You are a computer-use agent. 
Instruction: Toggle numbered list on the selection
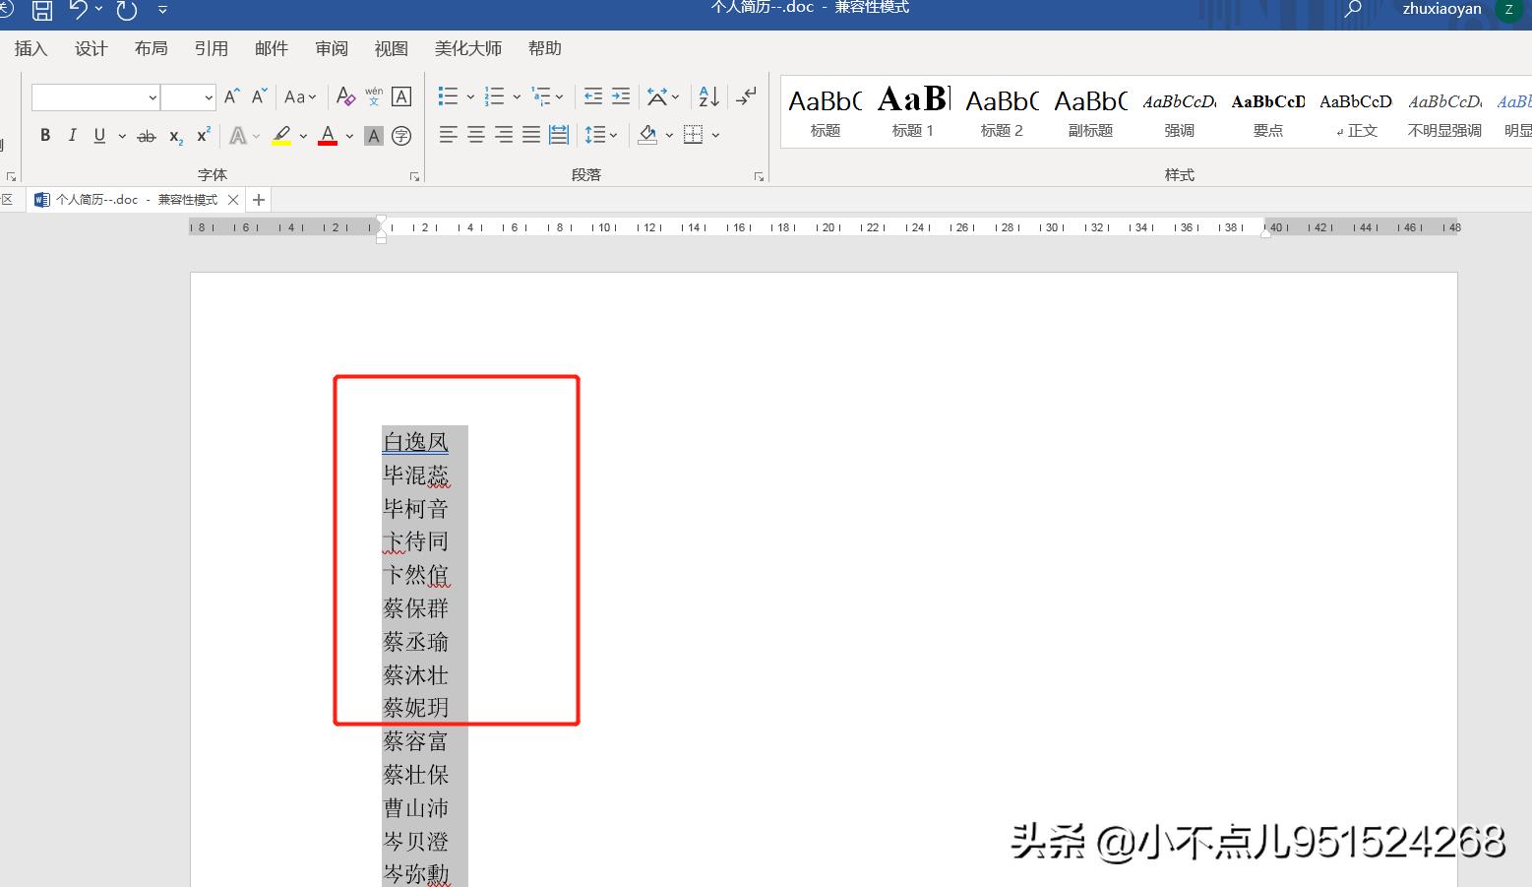click(x=495, y=95)
